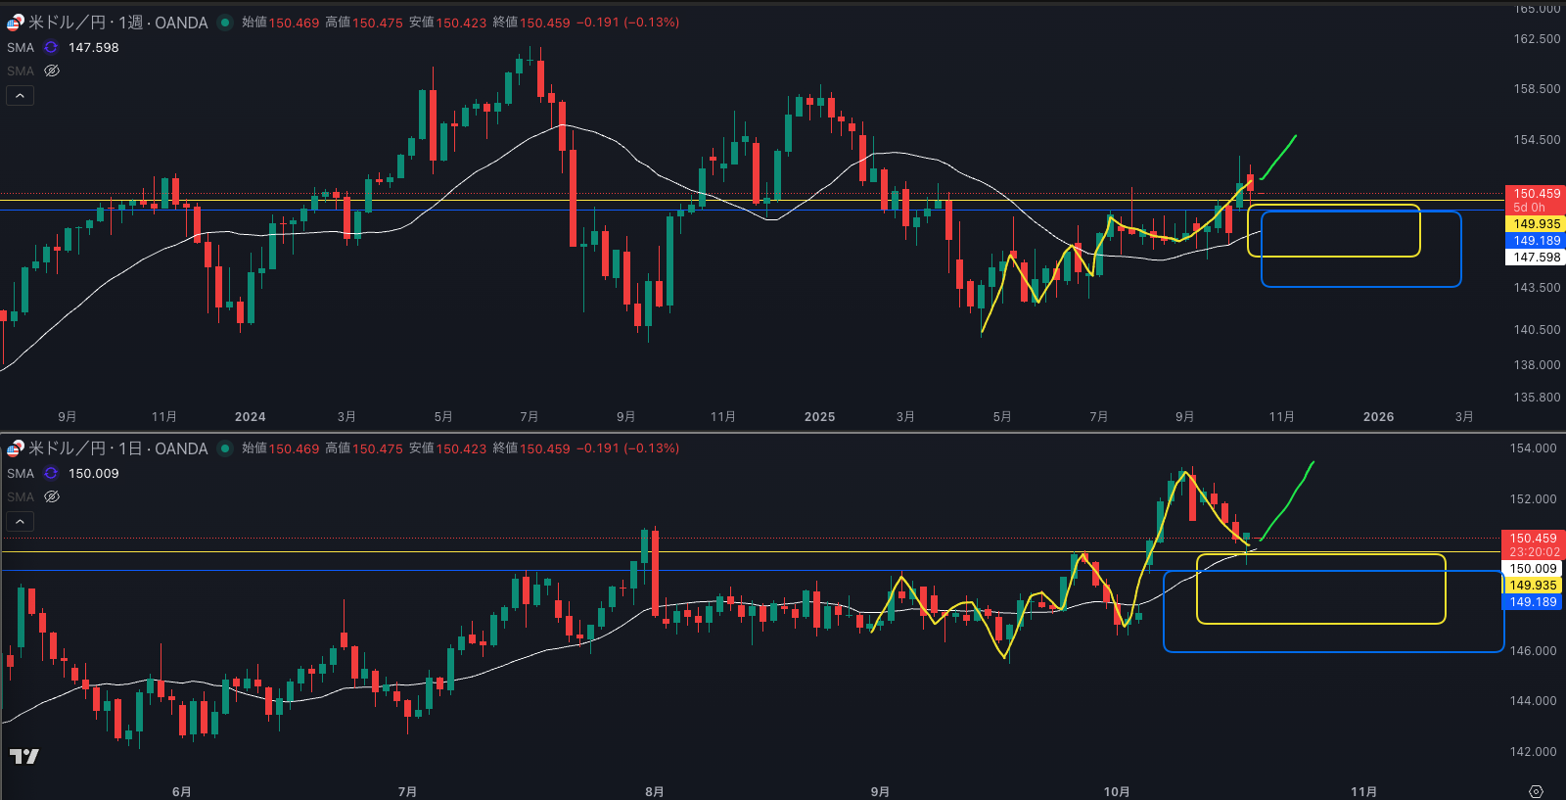Select the SMA 150.009 indicator label
Image resolution: width=1566 pixels, height=800 pixels.
coord(21,473)
